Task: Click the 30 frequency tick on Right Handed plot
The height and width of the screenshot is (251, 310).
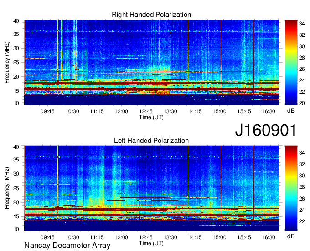Action: point(16,48)
